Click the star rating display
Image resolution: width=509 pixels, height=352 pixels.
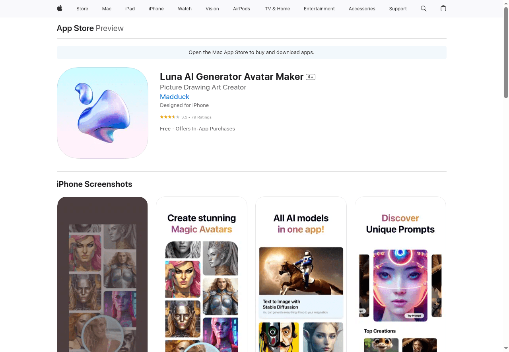170,117
